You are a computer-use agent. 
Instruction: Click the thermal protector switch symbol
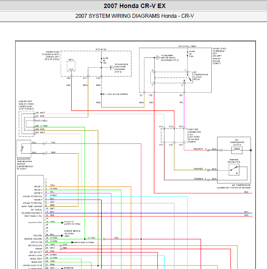pyautogui.click(x=234, y=170)
